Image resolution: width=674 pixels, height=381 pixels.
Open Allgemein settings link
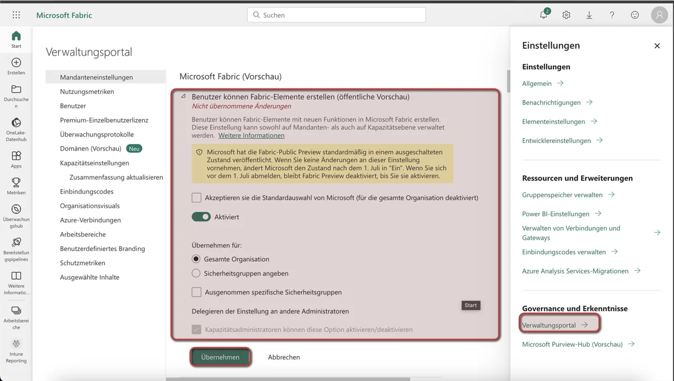click(543, 83)
